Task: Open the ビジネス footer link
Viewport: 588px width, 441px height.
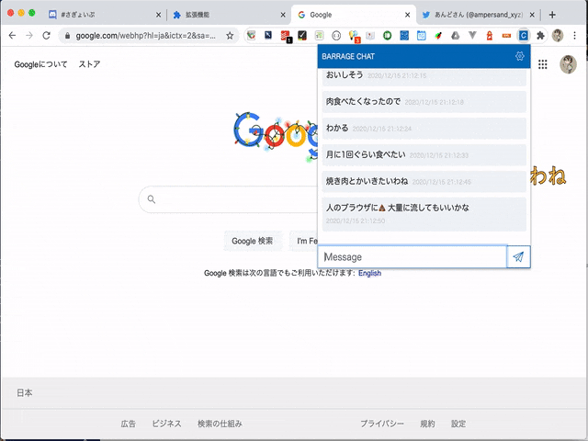Action: point(167,424)
